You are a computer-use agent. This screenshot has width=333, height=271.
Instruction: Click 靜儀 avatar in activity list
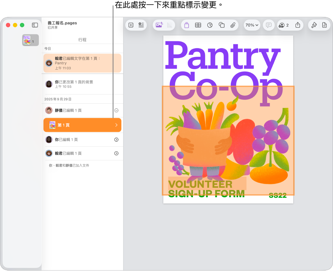tap(49, 110)
